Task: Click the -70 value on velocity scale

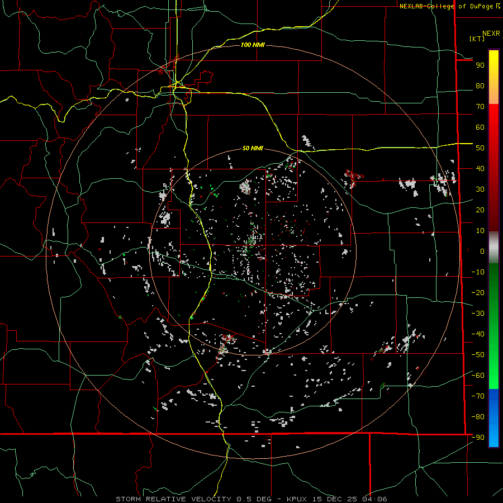Action: coord(478,396)
